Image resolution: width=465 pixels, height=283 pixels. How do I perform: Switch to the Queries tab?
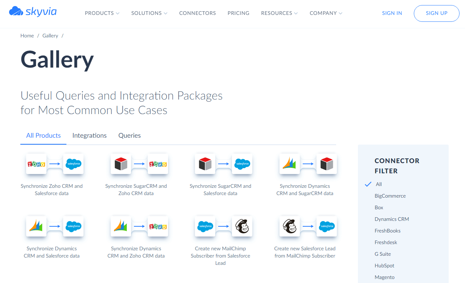pos(130,136)
